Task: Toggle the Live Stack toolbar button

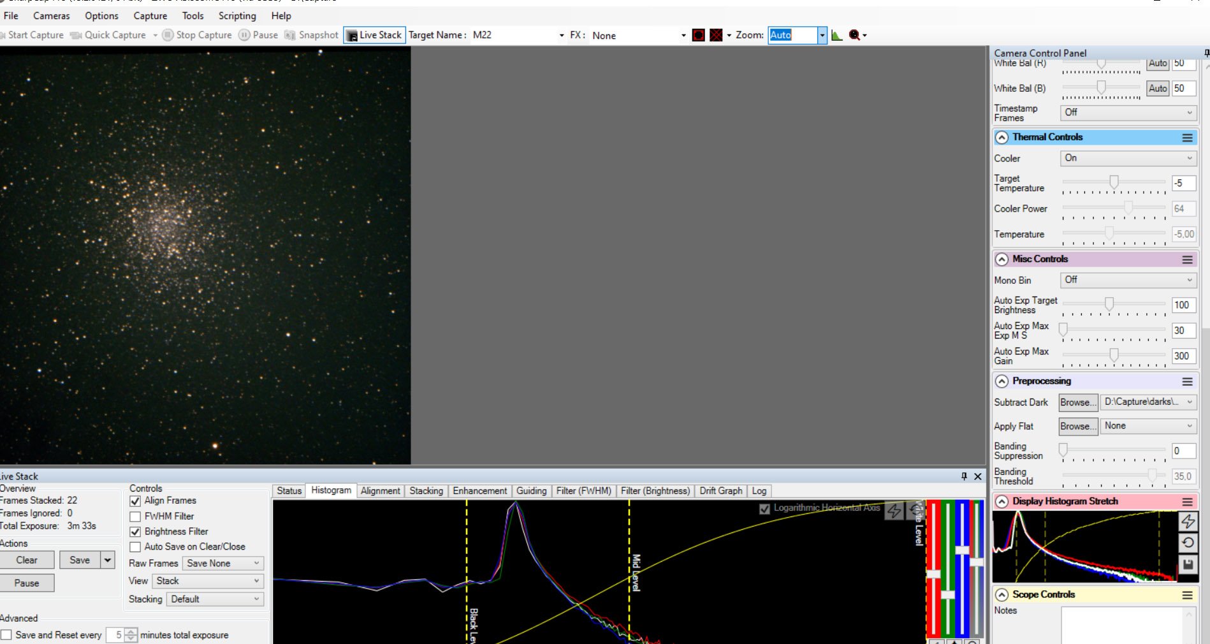Action: point(374,35)
